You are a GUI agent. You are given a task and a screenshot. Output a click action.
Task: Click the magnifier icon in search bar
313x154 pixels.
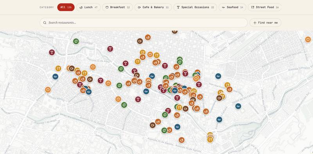45,23
